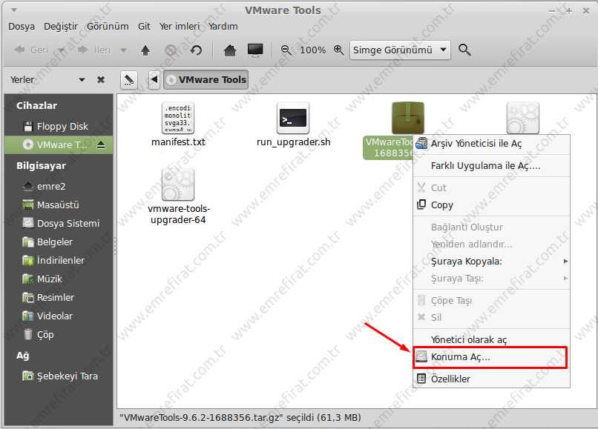This screenshot has width=598, height=429.
Task: Eject the VMware Tools disc
Action: [x=101, y=145]
